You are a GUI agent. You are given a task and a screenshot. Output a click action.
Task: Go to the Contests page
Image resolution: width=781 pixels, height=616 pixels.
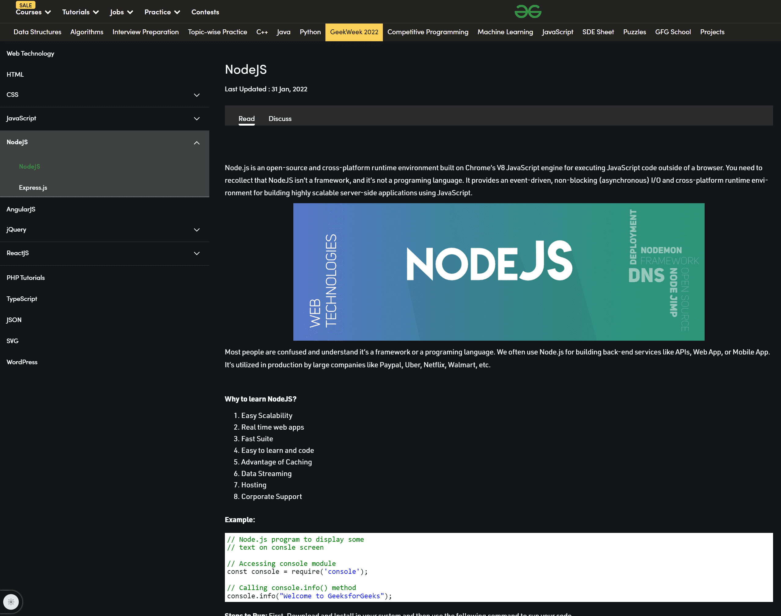click(x=205, y=12)
